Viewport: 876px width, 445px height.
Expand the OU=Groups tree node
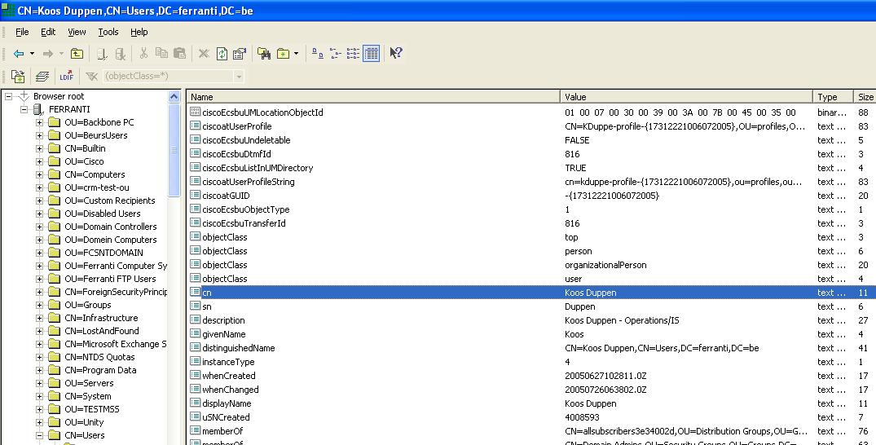[x=40, y=305]
